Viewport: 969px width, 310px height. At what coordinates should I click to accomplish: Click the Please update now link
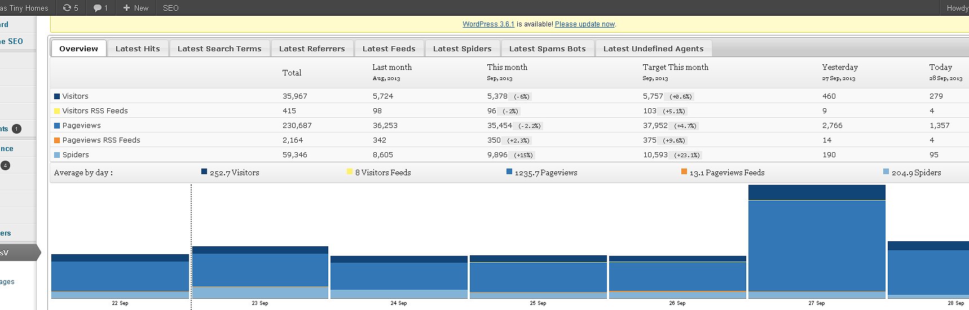pos(585,24)
